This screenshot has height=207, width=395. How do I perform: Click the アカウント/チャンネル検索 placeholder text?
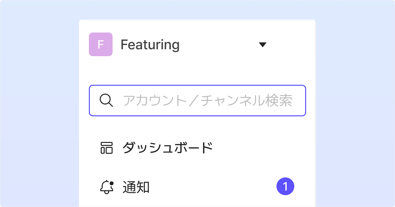207,101
